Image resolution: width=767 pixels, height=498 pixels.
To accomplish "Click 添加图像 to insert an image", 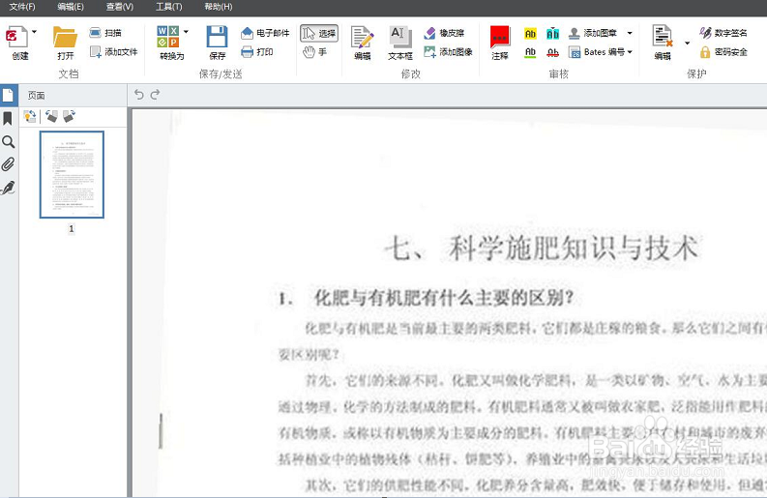I will (448, 52).
